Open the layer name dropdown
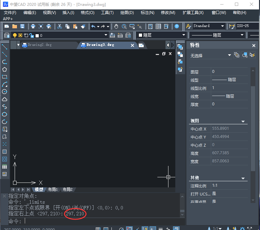The image size is (260, 230). click(106, 35)
